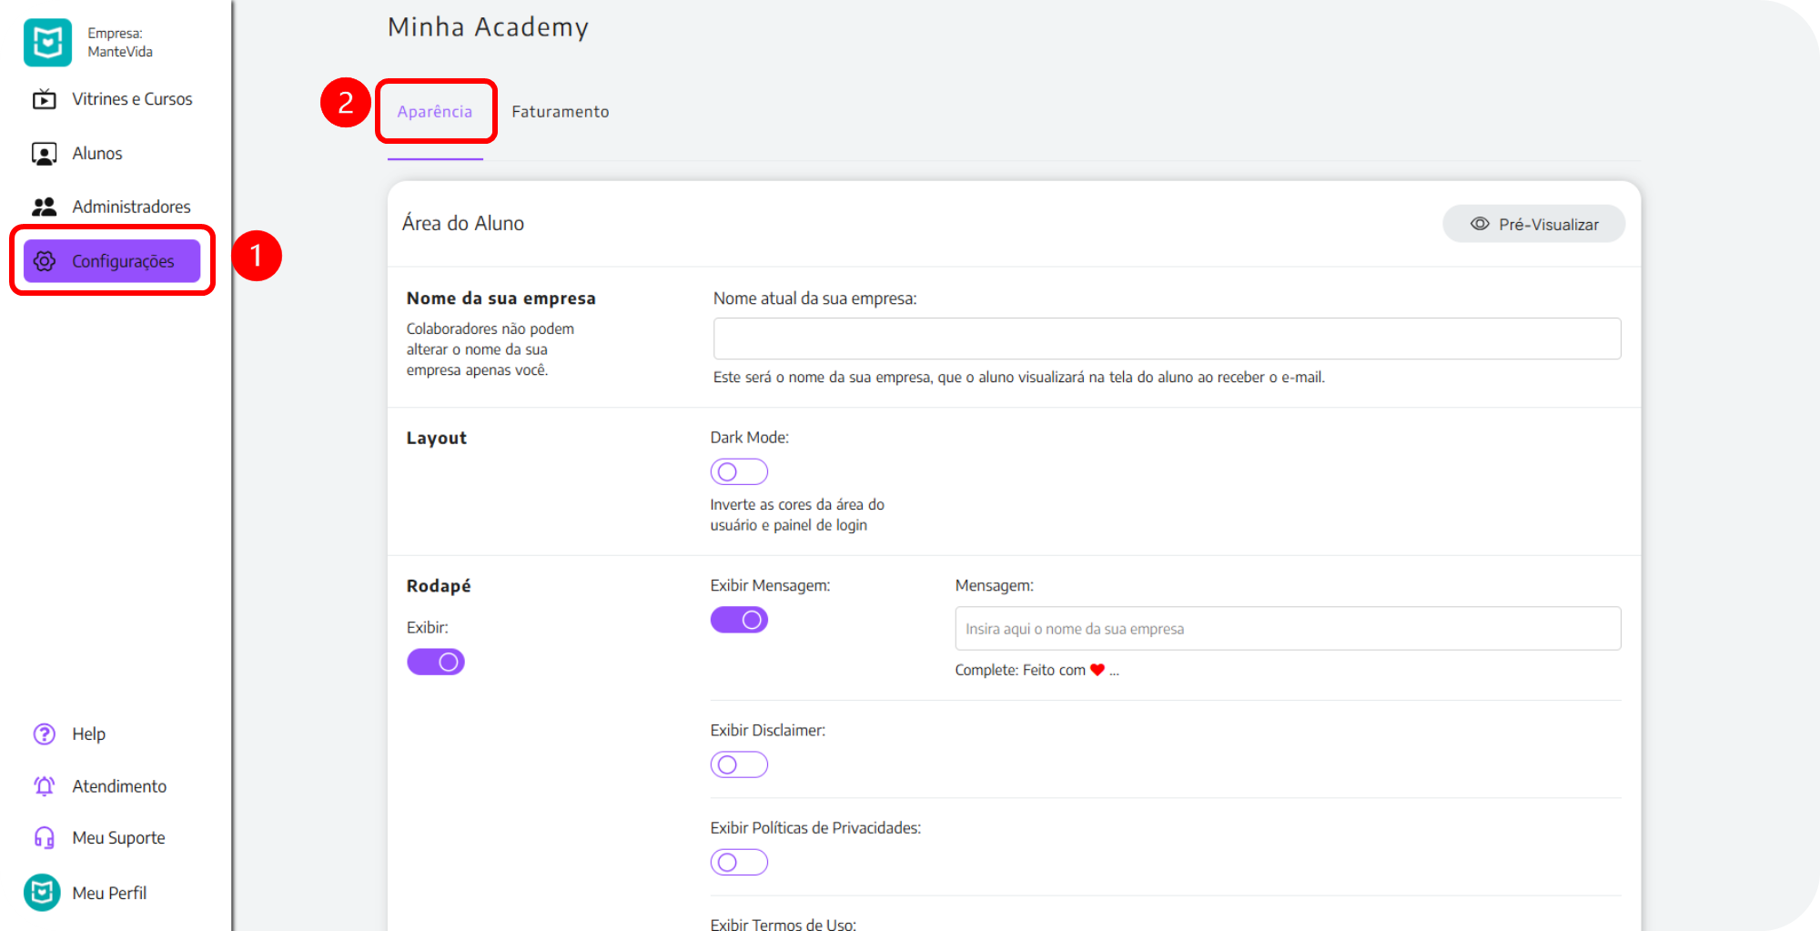This screenshot has width=1820, height=931.
Task: Open the Alunos menu item
Action: [97, 154]
